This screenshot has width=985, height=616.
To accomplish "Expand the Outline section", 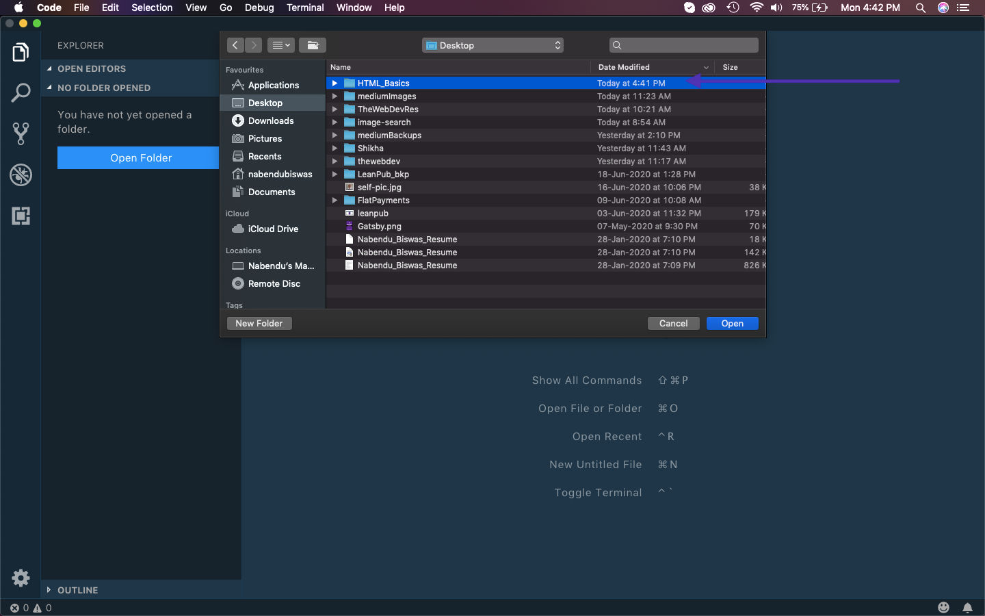I will point(141,590).
